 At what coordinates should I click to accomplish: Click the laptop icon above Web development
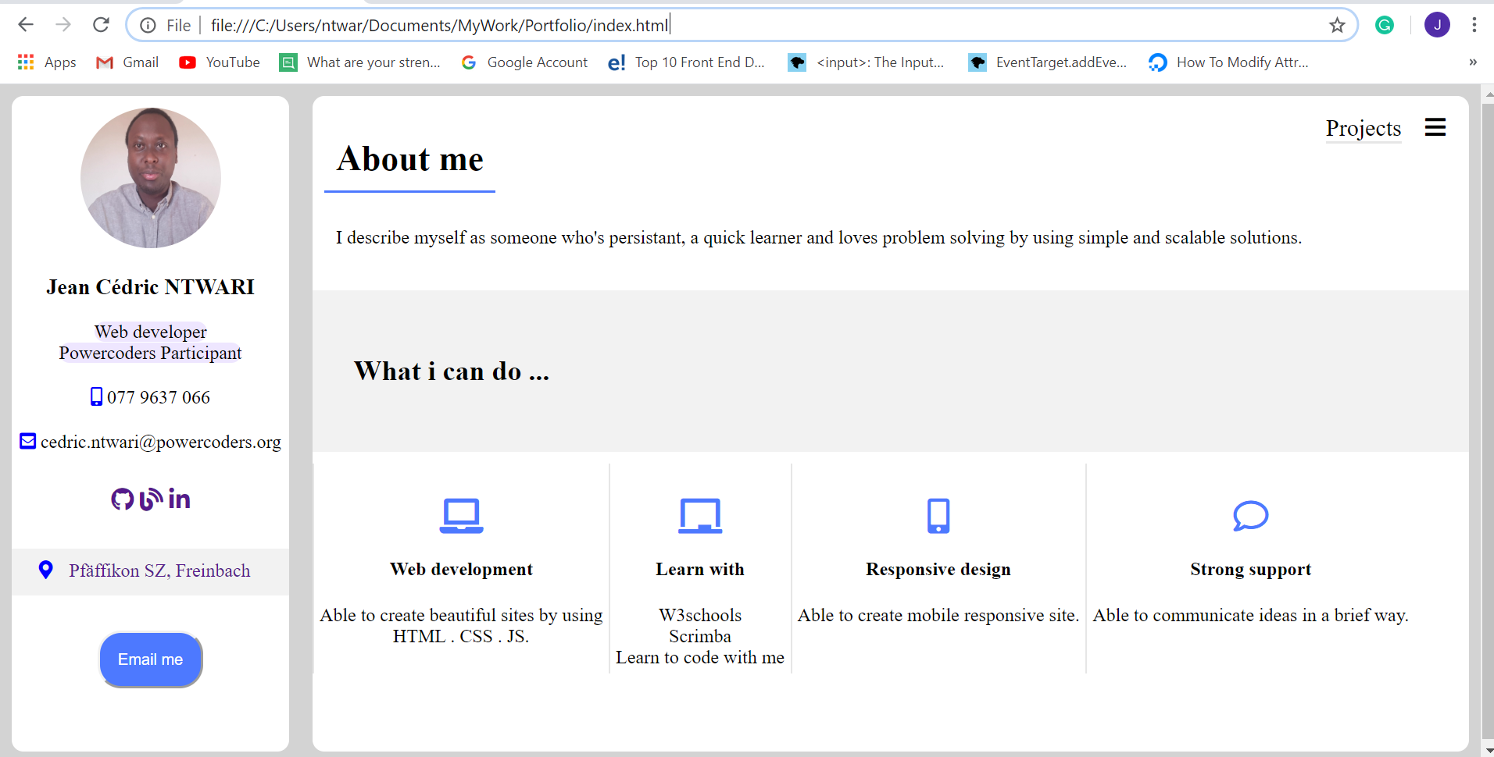tap(461, 516)
